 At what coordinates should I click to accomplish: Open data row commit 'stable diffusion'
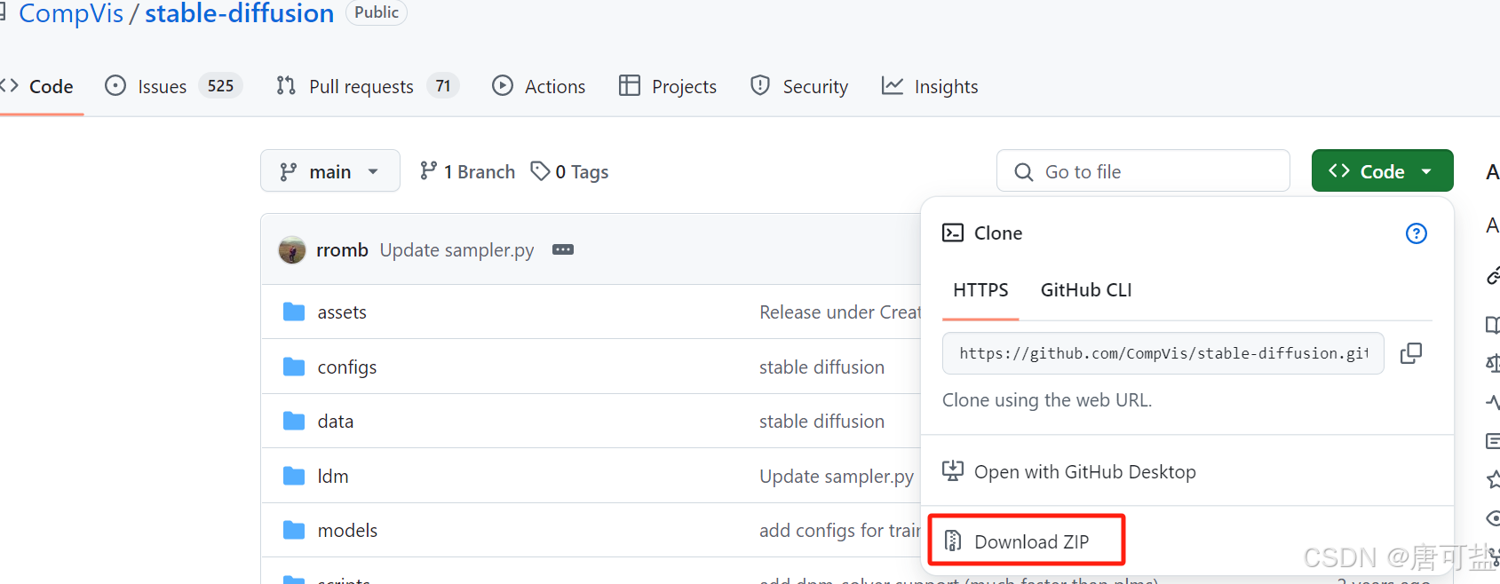click(821, 422)
